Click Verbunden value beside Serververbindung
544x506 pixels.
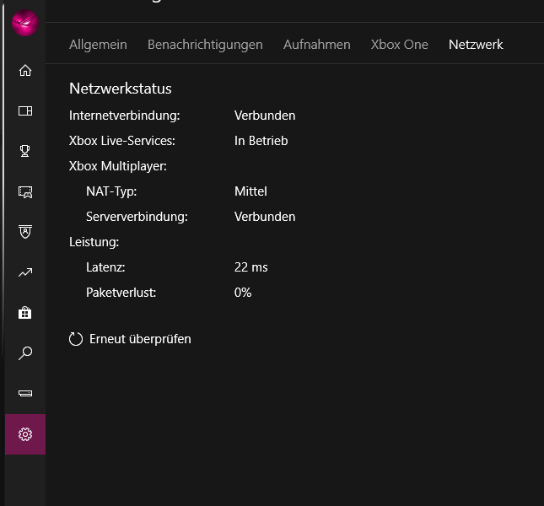[265, 217]
